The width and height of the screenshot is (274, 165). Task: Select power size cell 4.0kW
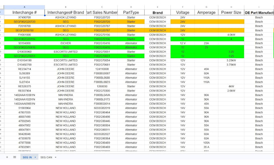231,35
